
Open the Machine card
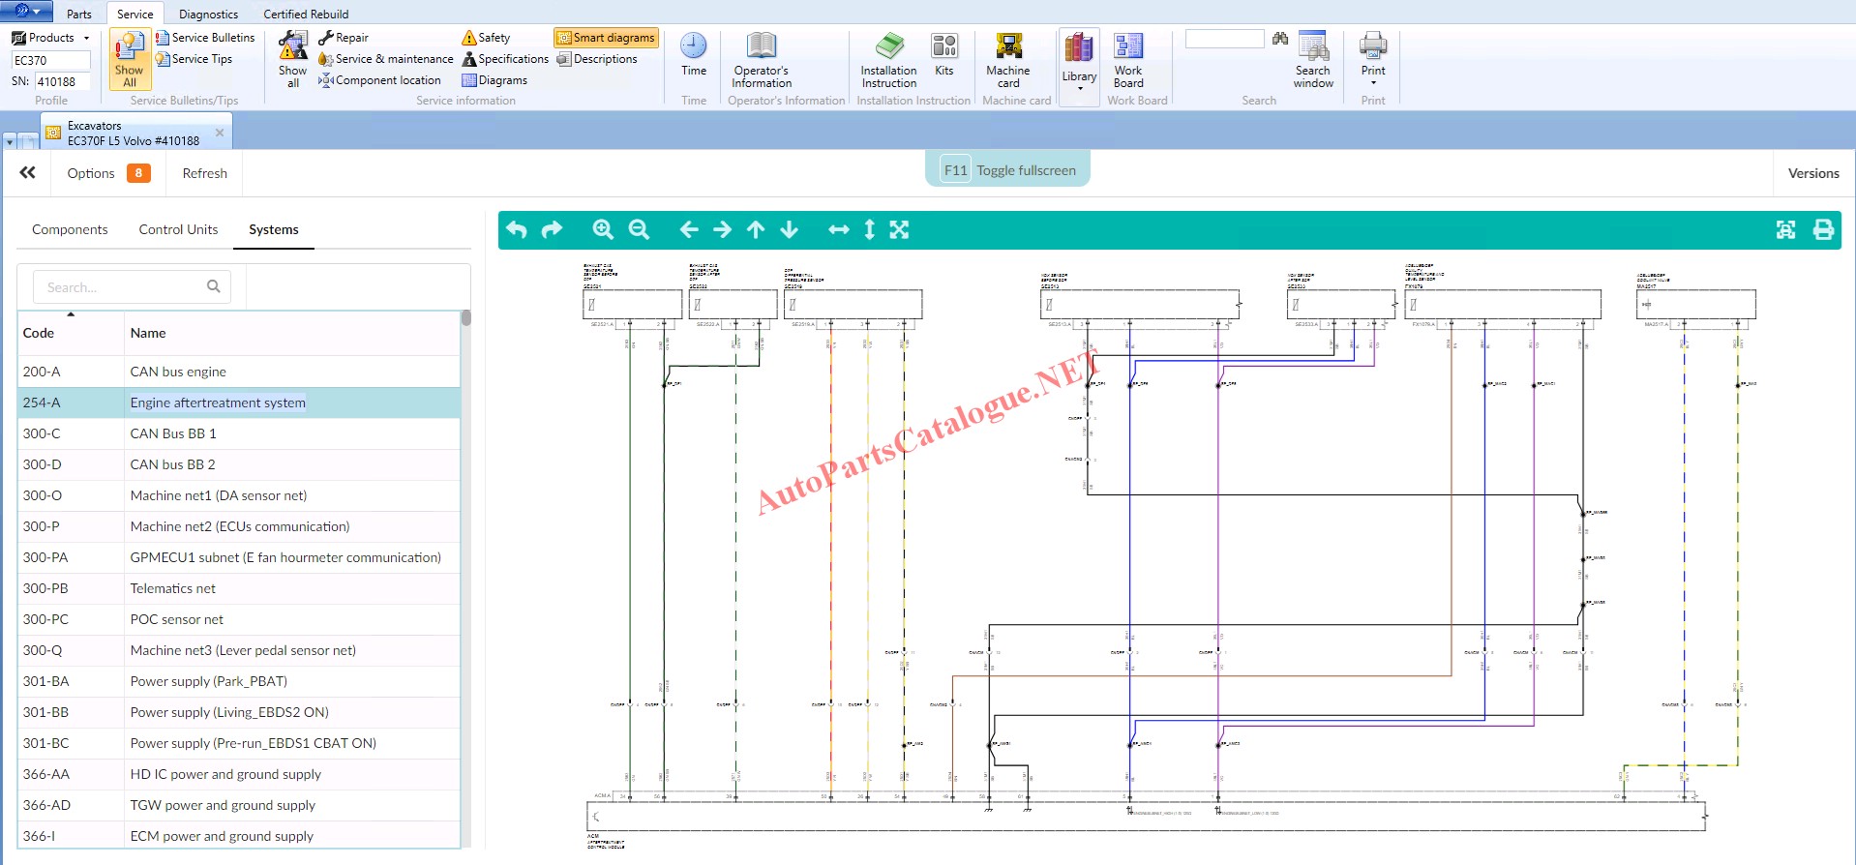coord(1007,60)
